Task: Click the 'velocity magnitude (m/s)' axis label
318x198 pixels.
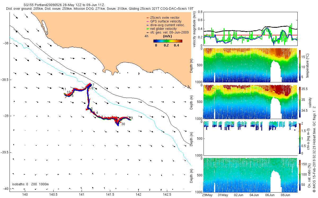Action: pyautogui.click(x=195, y=29)
